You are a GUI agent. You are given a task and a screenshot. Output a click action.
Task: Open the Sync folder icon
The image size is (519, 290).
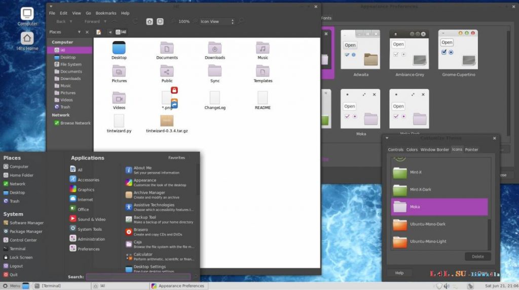(215, 71)
